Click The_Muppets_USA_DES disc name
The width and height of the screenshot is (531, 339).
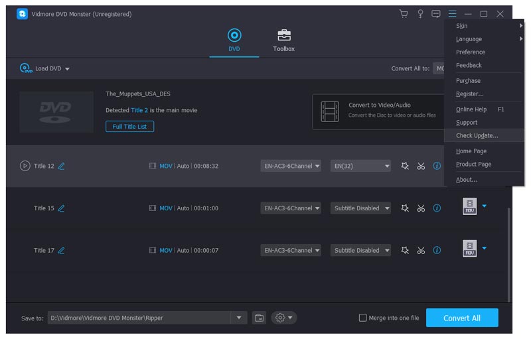(138, 94)
